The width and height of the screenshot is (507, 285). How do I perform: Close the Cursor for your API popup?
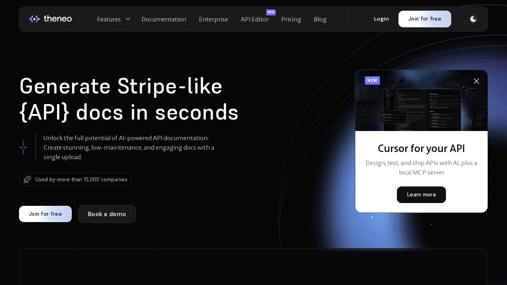(x=477, y=81)
